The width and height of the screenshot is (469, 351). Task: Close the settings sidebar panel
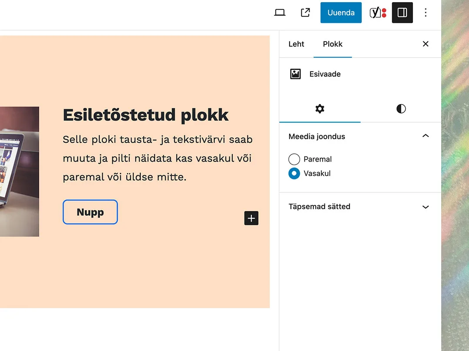426,44
